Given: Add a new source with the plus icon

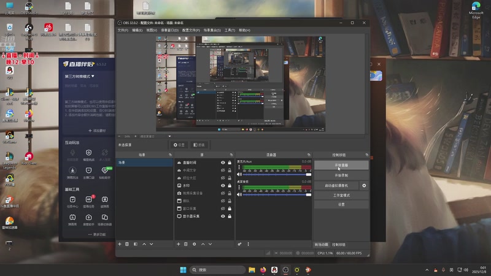Looking at the screenshot, I should click(178, 244).
